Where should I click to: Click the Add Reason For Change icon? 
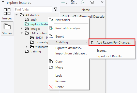(x=92, y=43)
